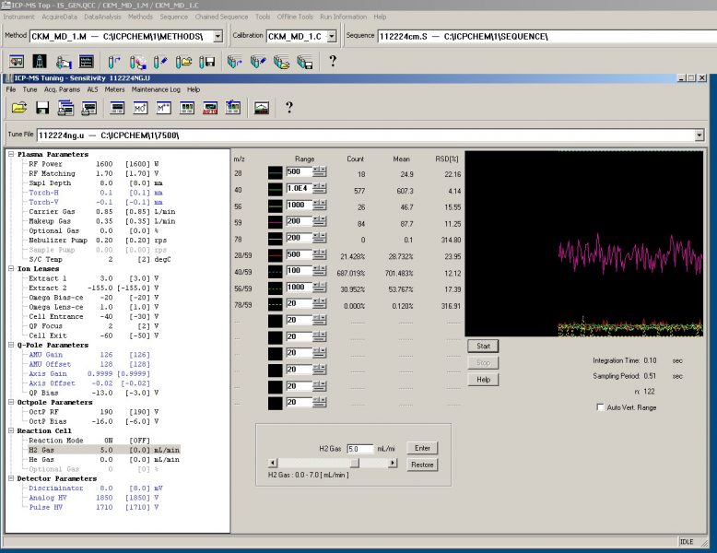
Task: Click the help question mark in top toolbar
Action: coord(333,62)
